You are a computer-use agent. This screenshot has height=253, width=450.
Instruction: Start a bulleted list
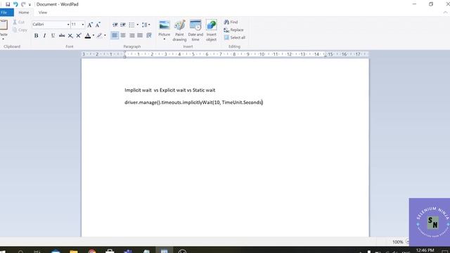point(131,25)
